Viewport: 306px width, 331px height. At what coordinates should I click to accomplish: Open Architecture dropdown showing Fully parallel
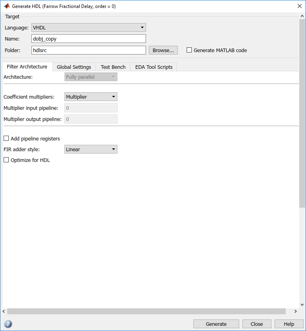tap(91, 77)
